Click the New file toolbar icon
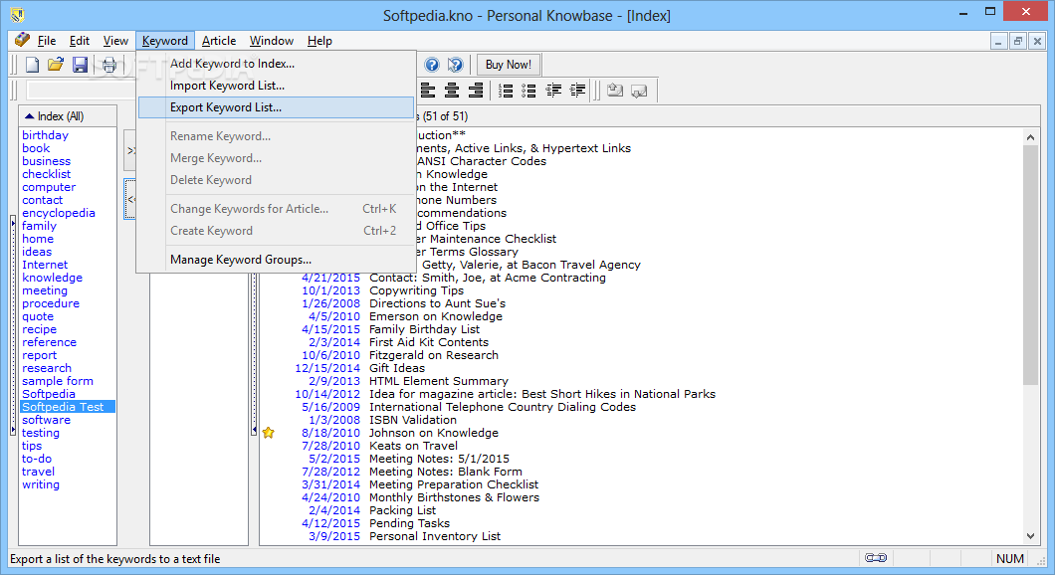 [32, 65]
